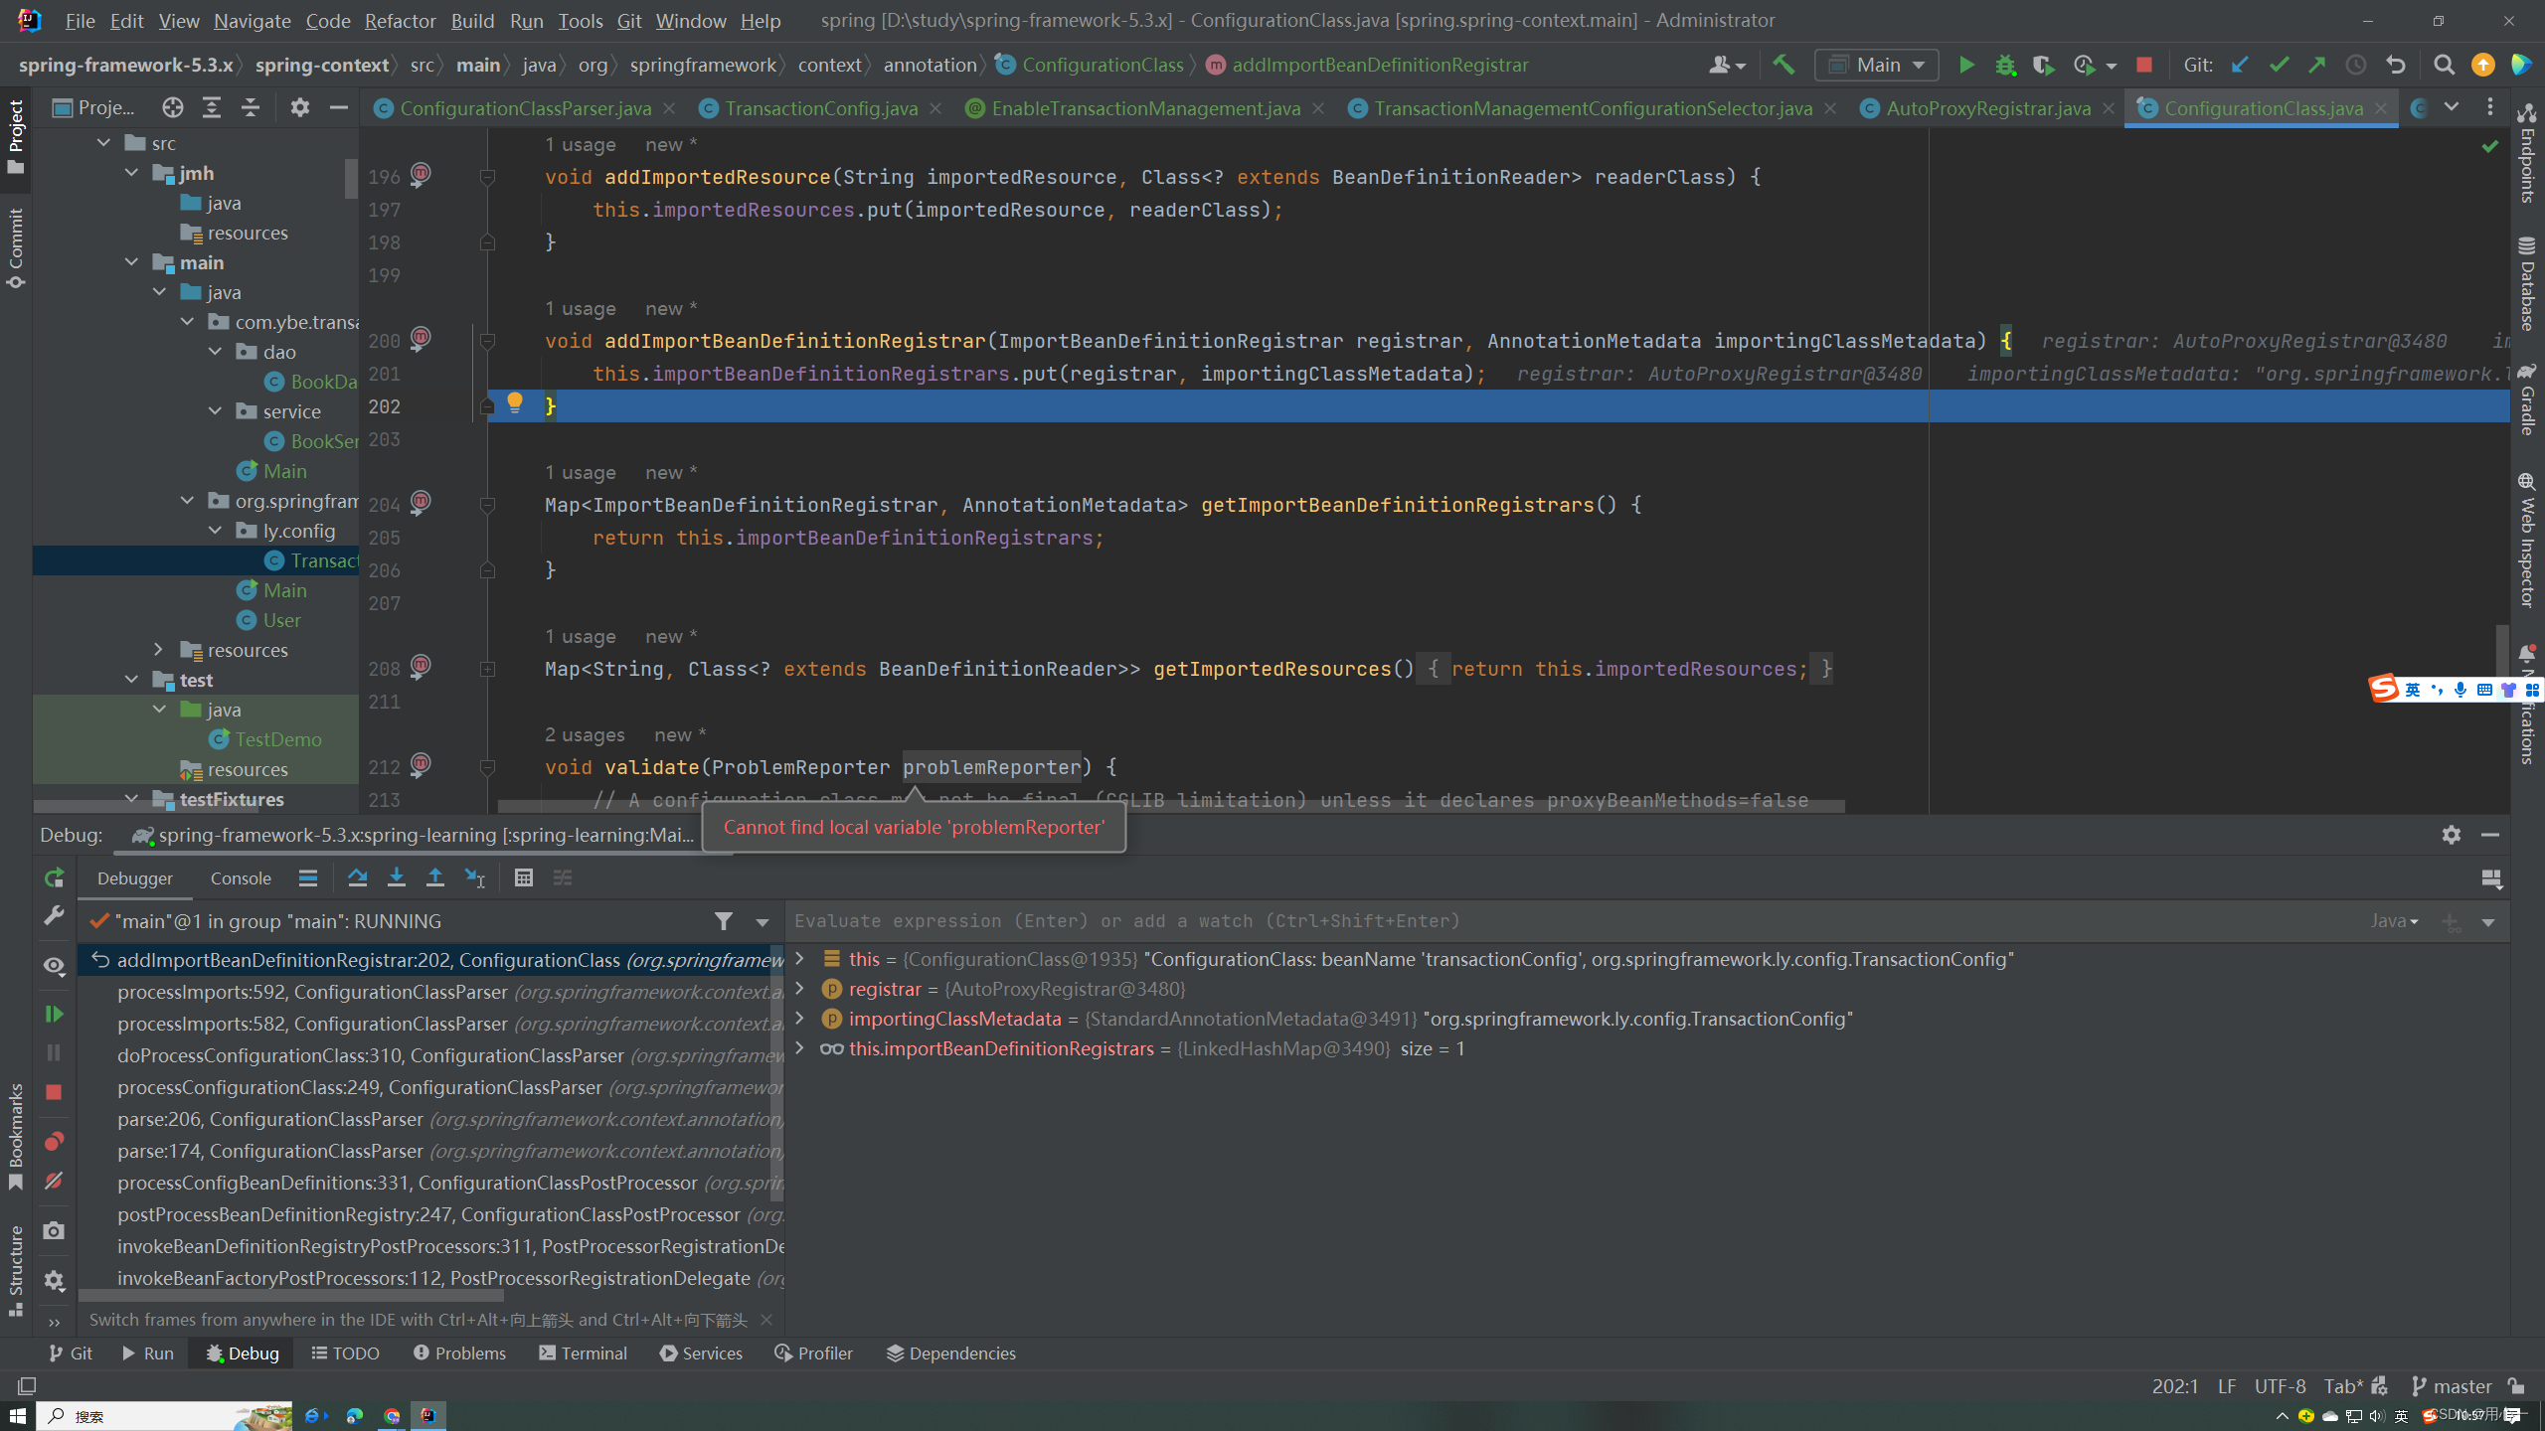Toggle watches view eye icon
The image size is (2545, 1431).
click(54, 965)
